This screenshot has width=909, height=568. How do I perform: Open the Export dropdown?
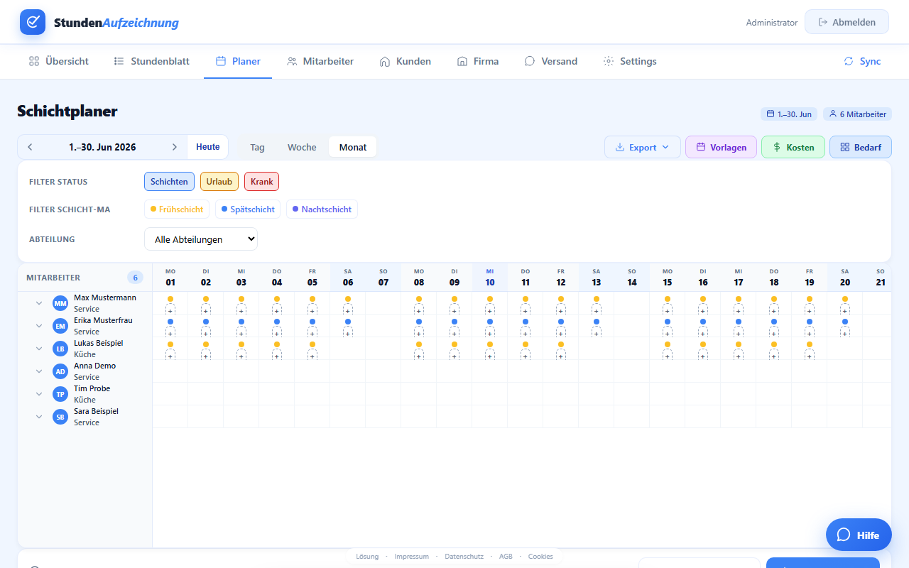click(643, 147)
